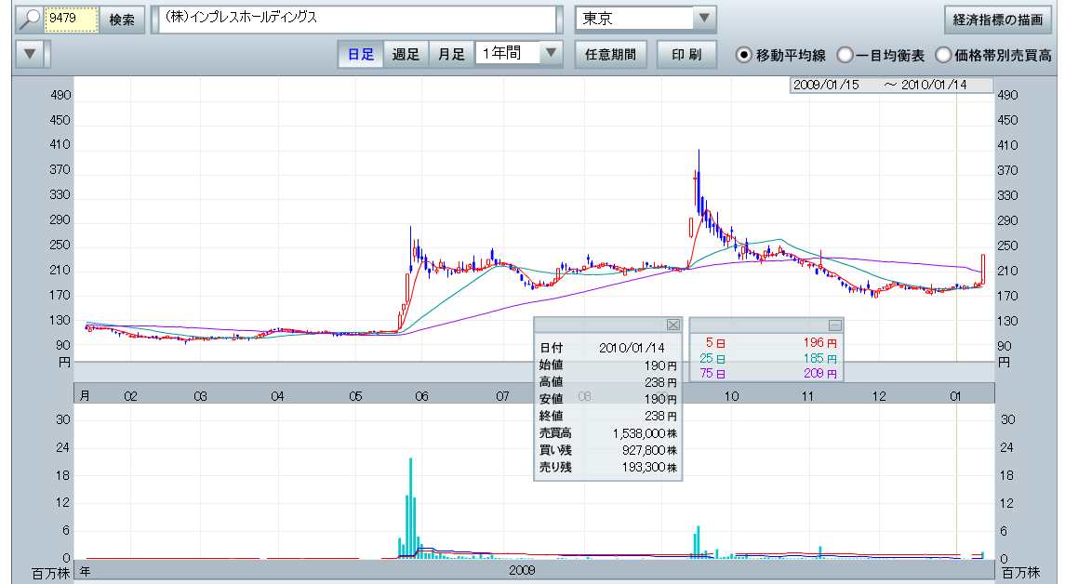This screenshot has height=584, width=1065.
Task: Minimize the moving average legend panel
Action: 834,325
